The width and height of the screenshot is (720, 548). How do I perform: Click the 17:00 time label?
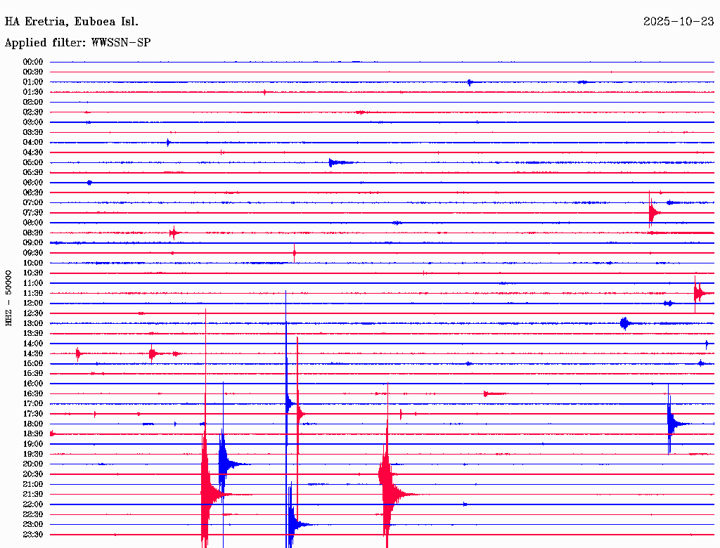33,404
